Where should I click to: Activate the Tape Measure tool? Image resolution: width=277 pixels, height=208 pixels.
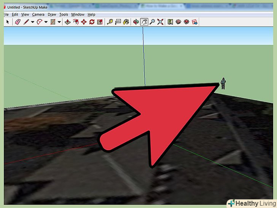pyautogui.click(x=110, y=22)
